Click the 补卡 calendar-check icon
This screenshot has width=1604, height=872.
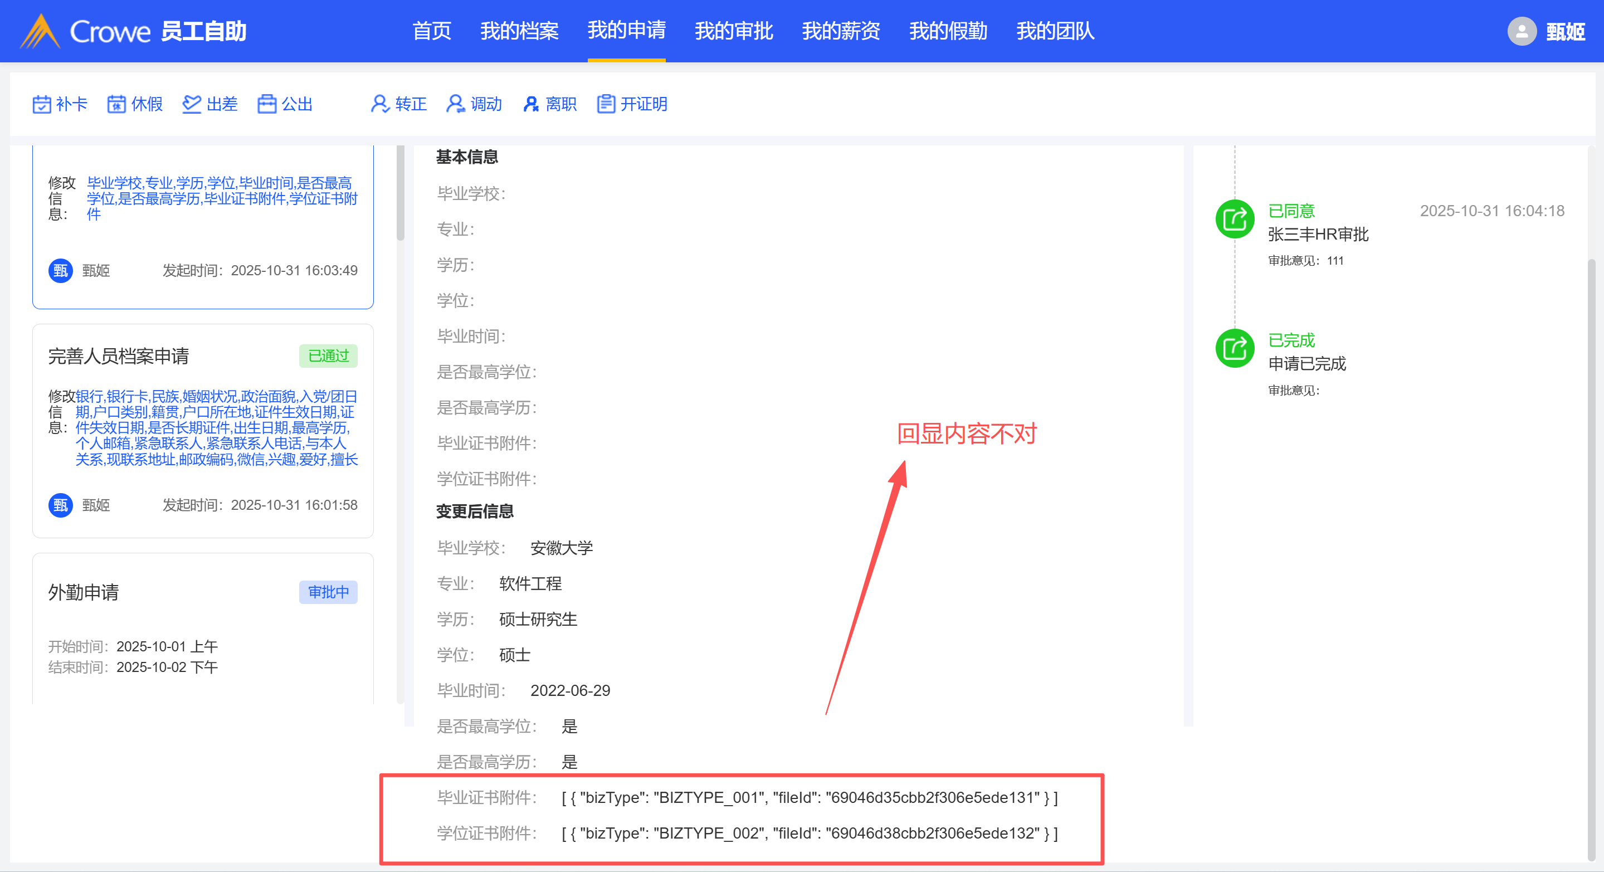[42, 104]
